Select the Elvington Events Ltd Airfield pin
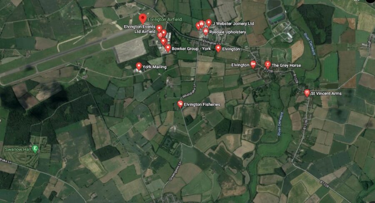Viewport: 375px width, 203px height. (x=159, y=29)
